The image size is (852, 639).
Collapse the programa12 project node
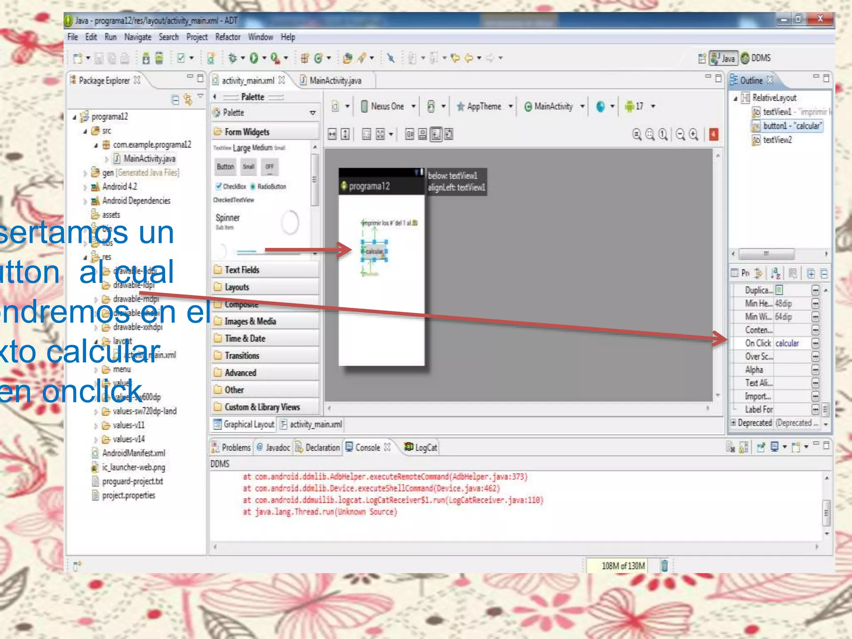coord(74,117)
